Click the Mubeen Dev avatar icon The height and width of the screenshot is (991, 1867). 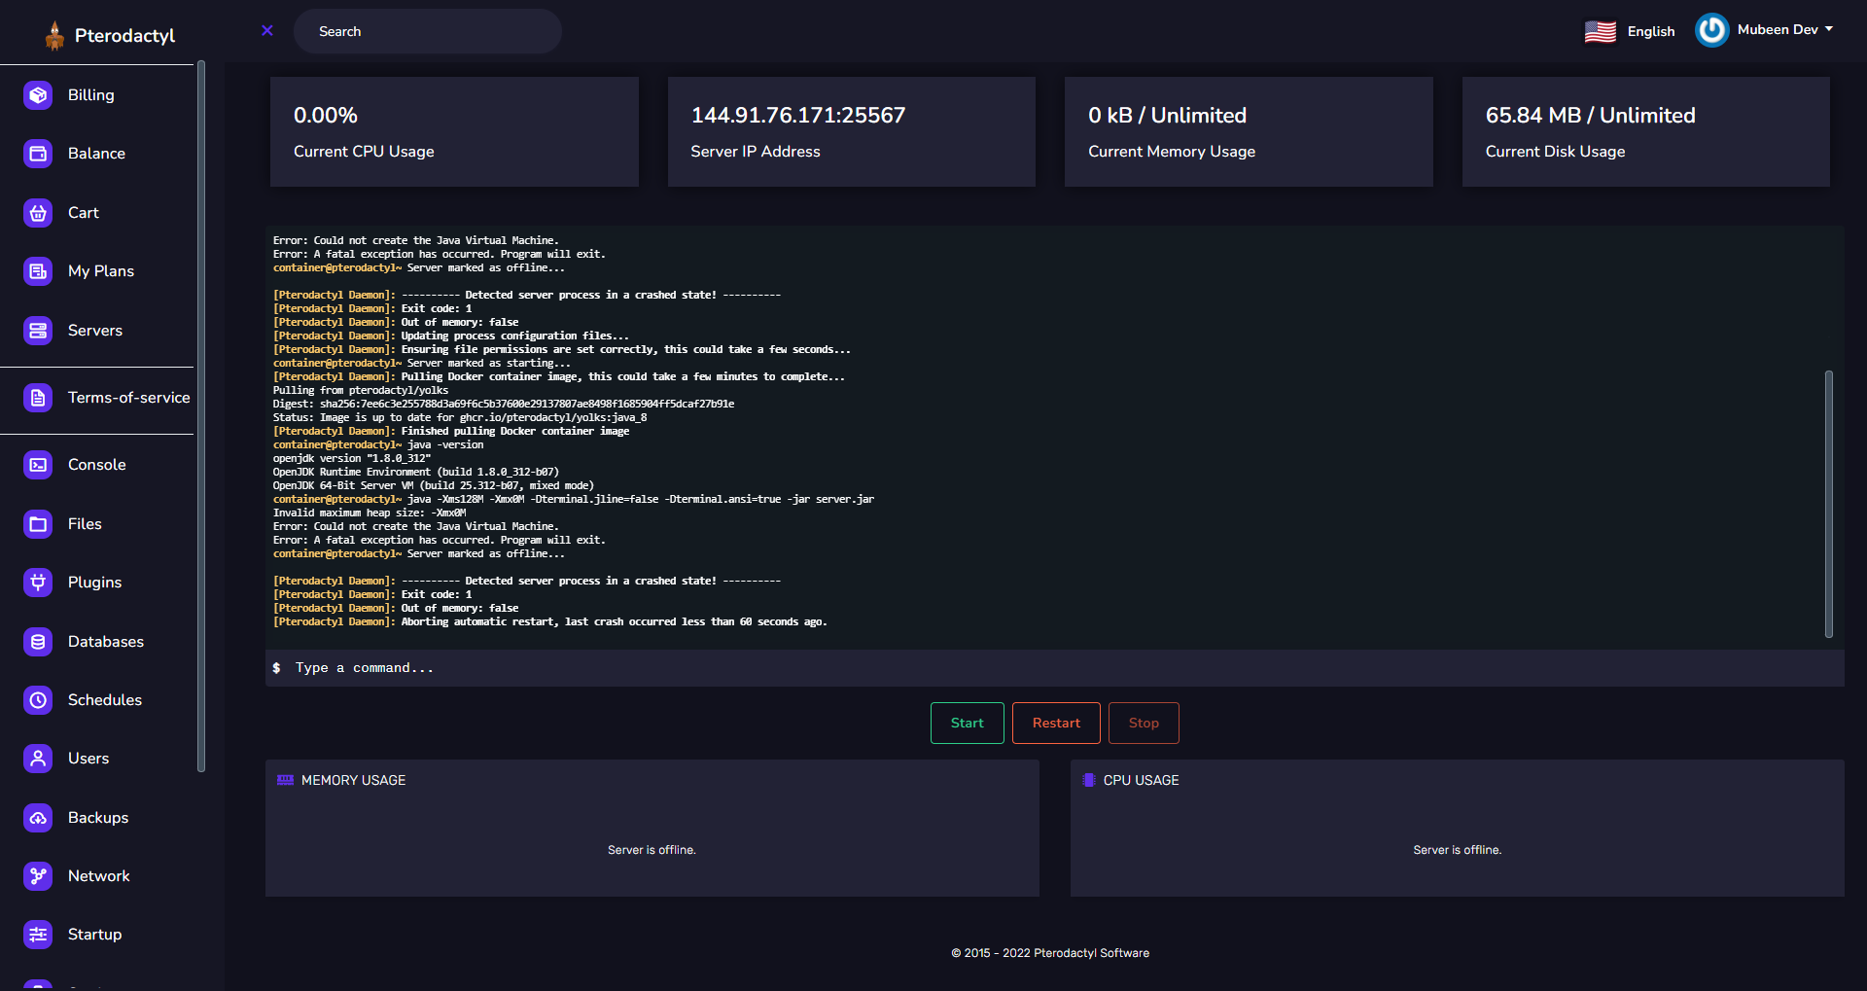pos(1711,30)
